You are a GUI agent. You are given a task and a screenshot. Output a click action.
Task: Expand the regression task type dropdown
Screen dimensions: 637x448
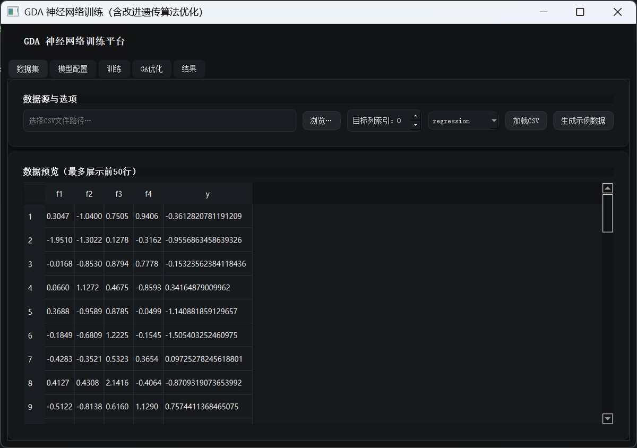(x=463, y=121)
